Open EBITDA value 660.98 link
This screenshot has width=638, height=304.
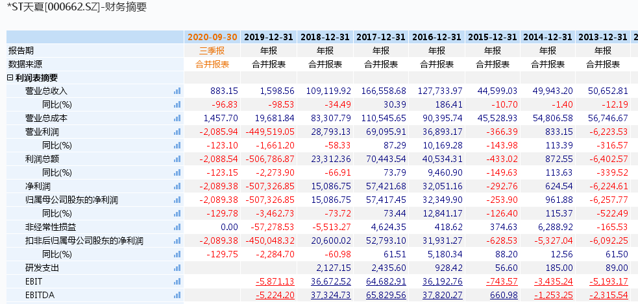504,295
